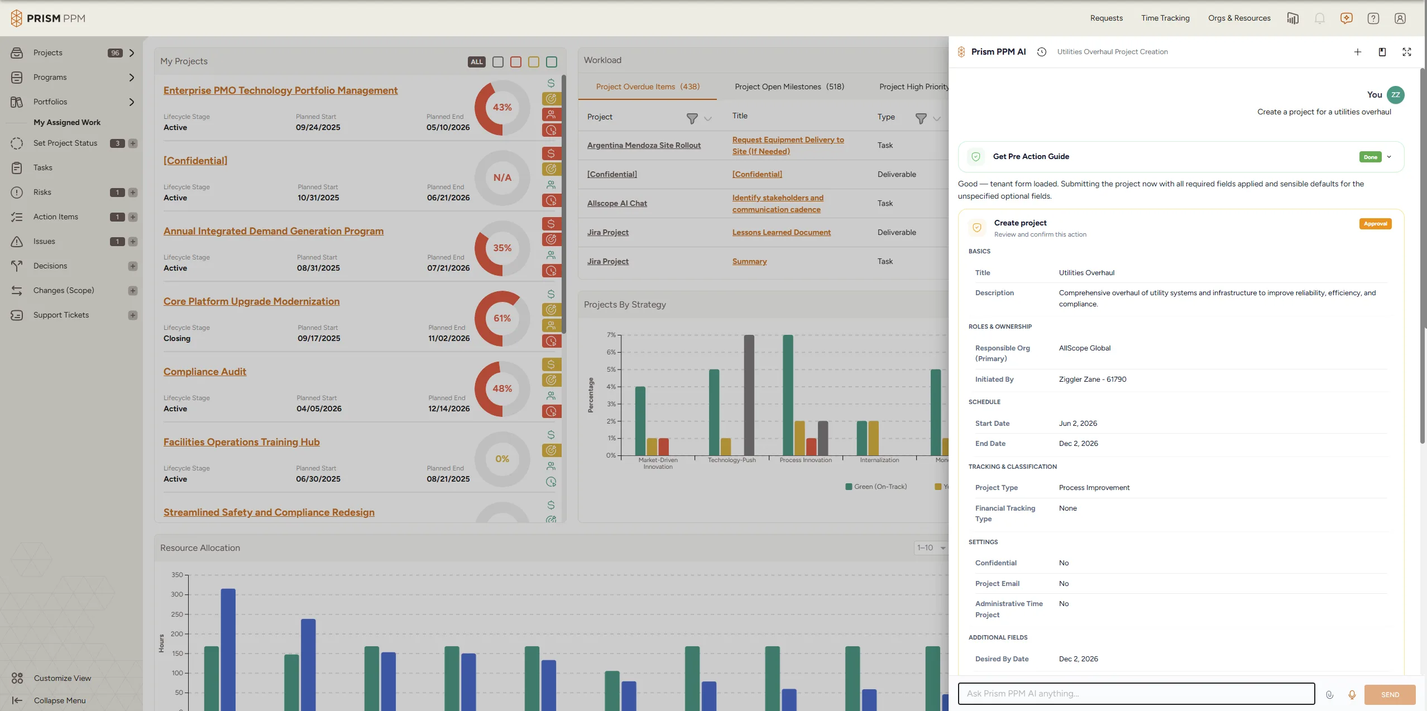Open the reports chart icon in header
The width and height of the screenshot is (1427, 711).
1292,18
